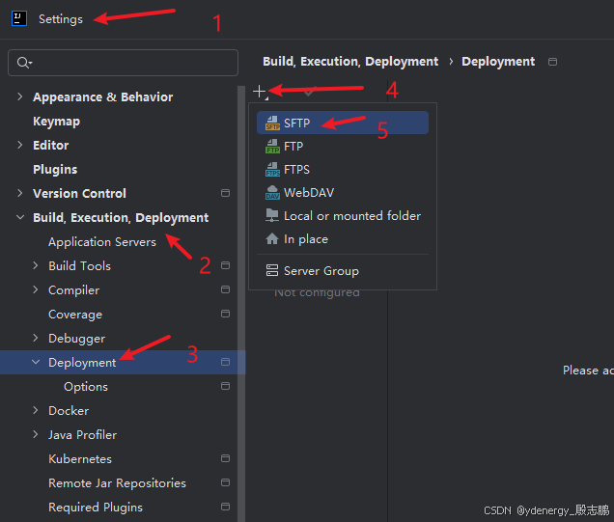Image resolution: width=614 pixels, height=522 pixels.
Task: Select SFTP from the popup menu
Action: [x=297, y=124]
